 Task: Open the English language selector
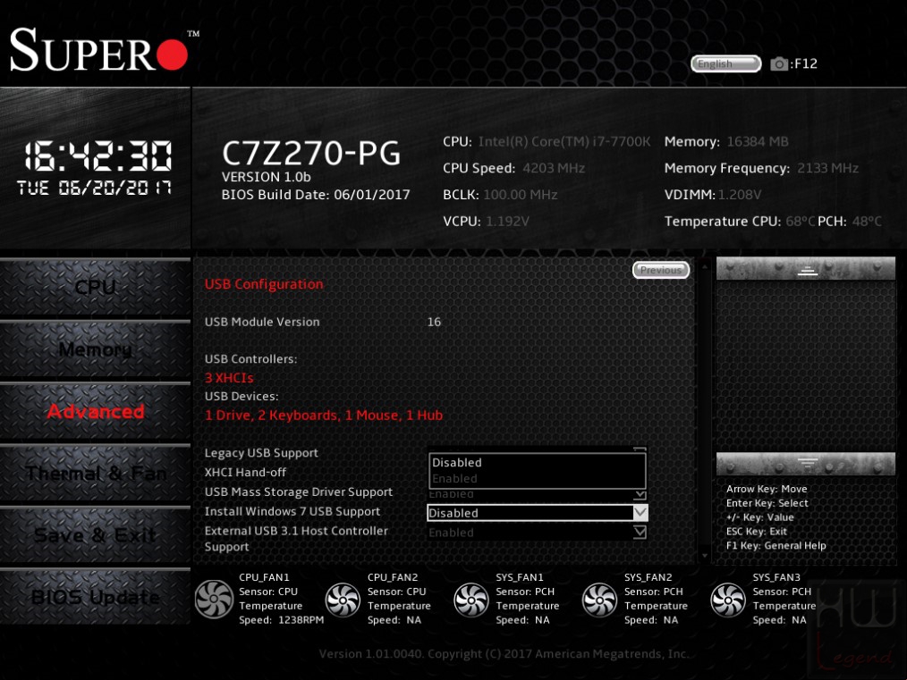tap(726, 63)
